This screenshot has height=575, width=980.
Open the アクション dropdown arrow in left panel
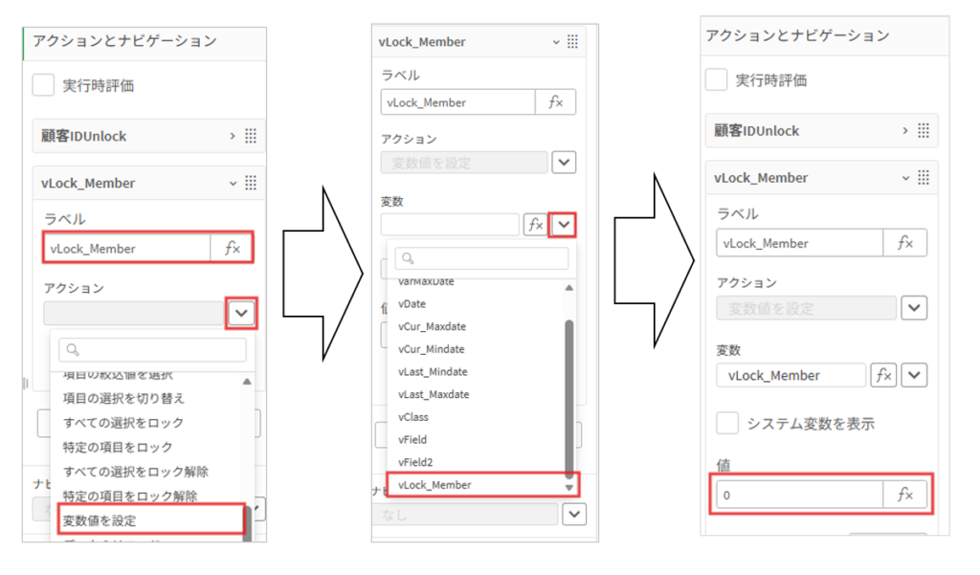242,312
